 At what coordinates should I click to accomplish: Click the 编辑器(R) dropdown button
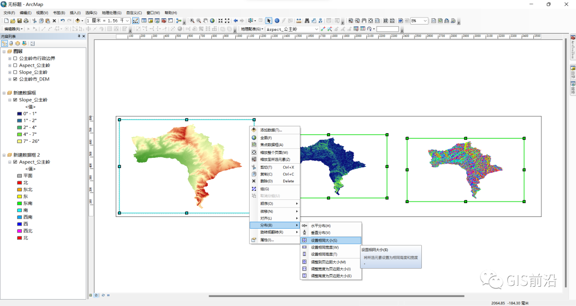pyautogui.click(x=13, y=29)
